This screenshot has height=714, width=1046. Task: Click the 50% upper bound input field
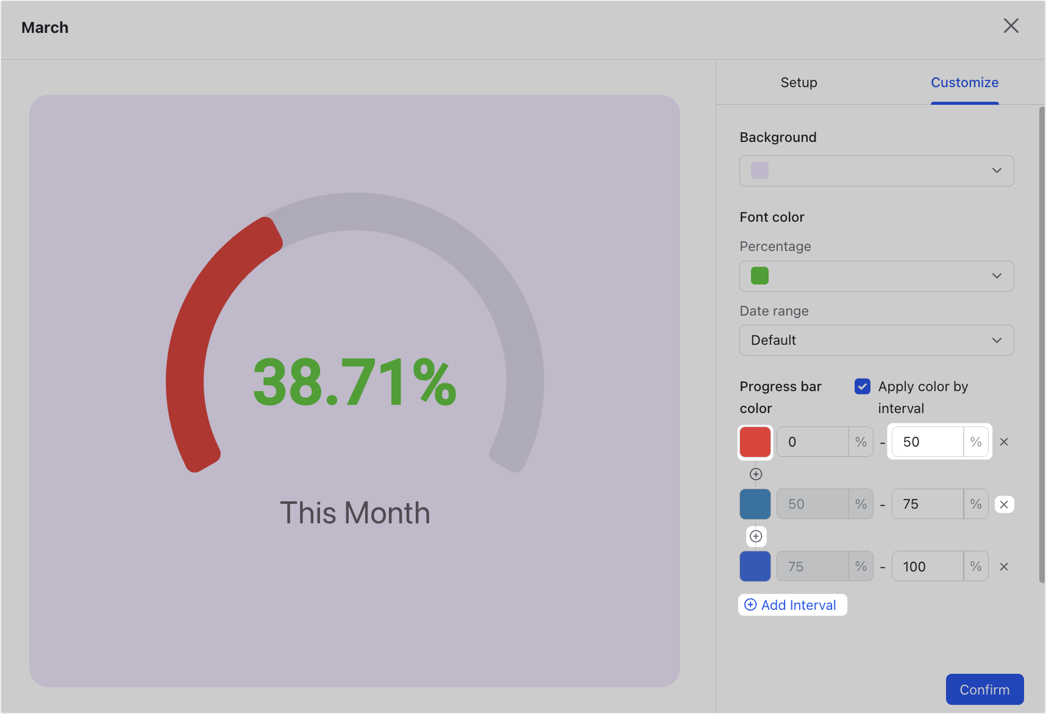tap(927, 442)
